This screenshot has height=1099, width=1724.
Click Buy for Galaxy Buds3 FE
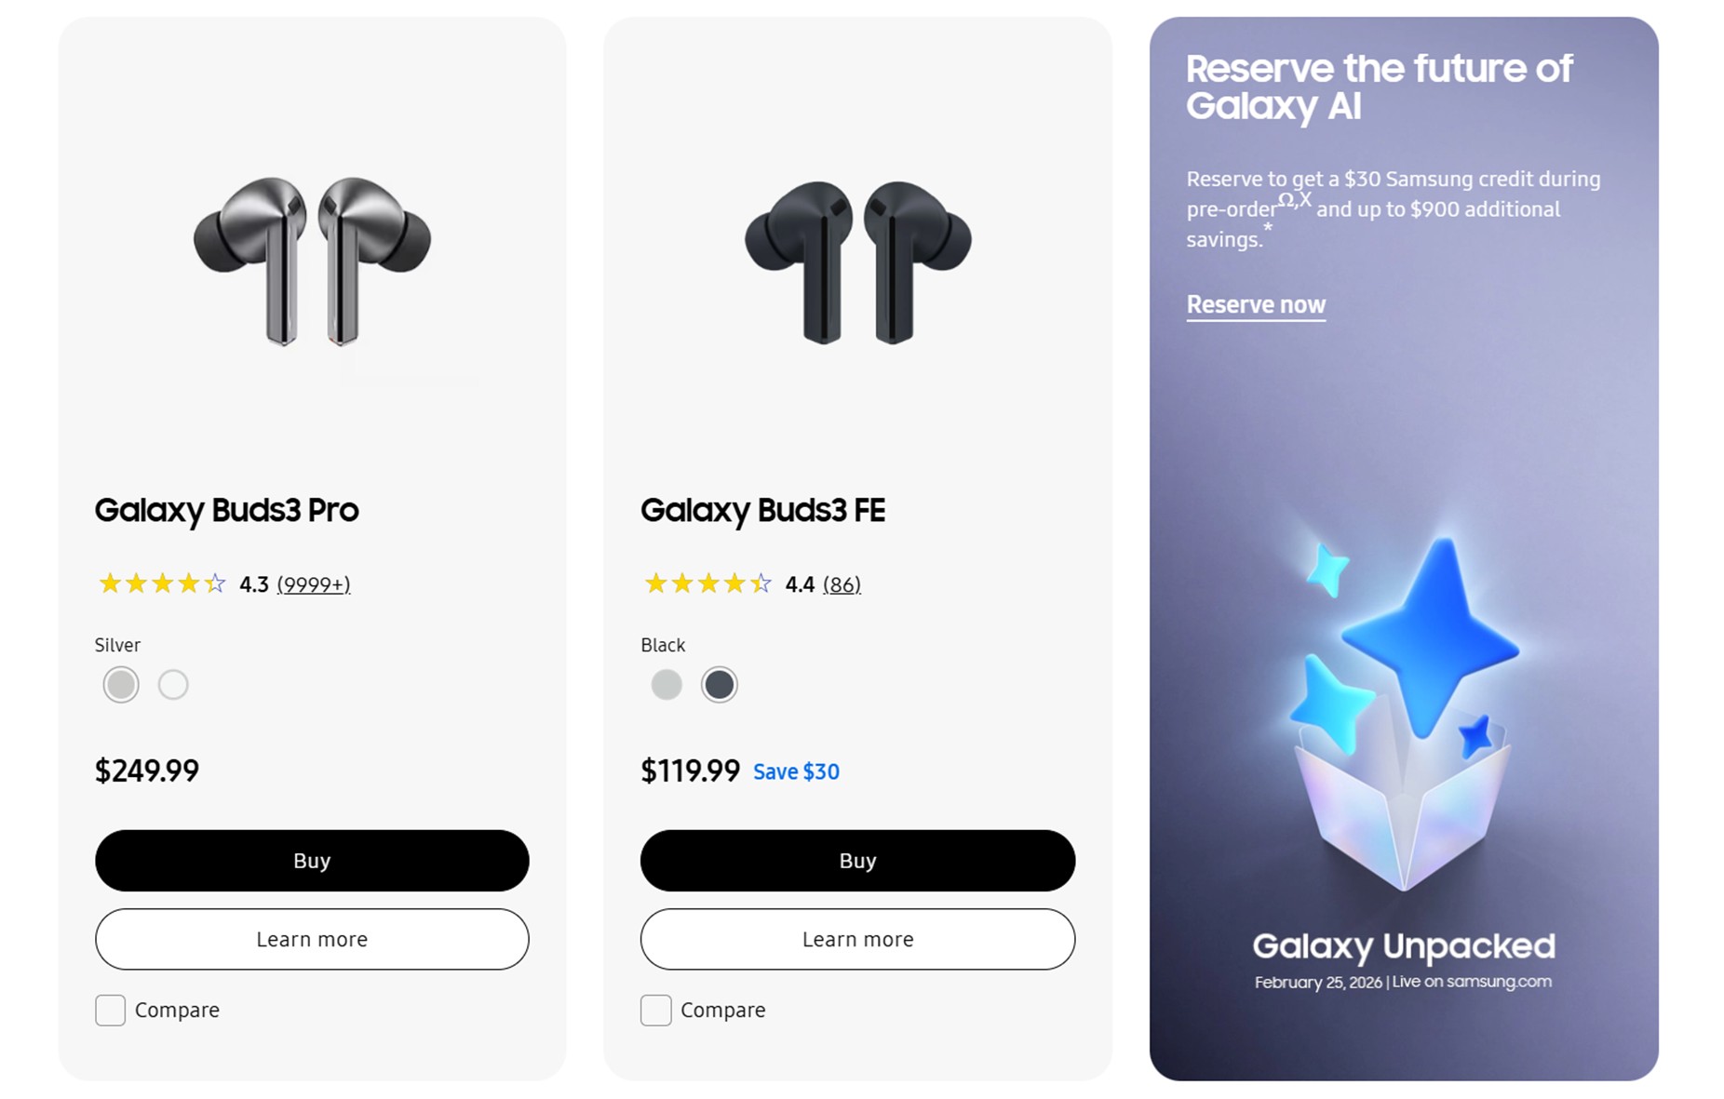click(x=856, y=860)
